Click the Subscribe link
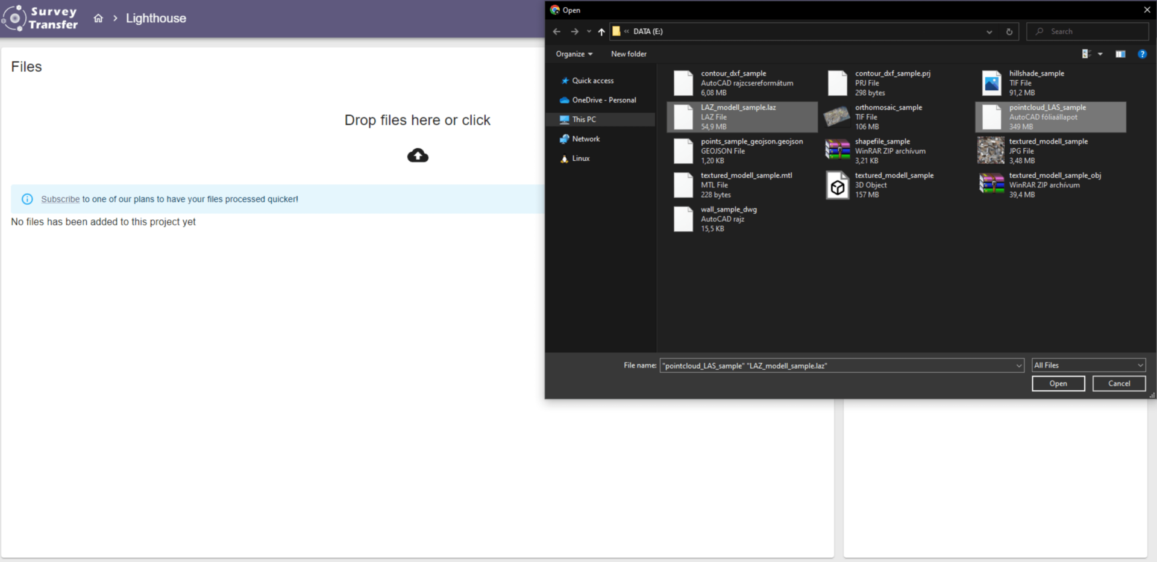 pyautogui.click(x=60, y=199)
